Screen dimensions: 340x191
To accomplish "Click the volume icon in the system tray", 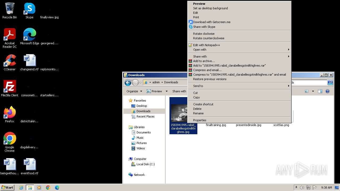I will click(x=302, y=188).
